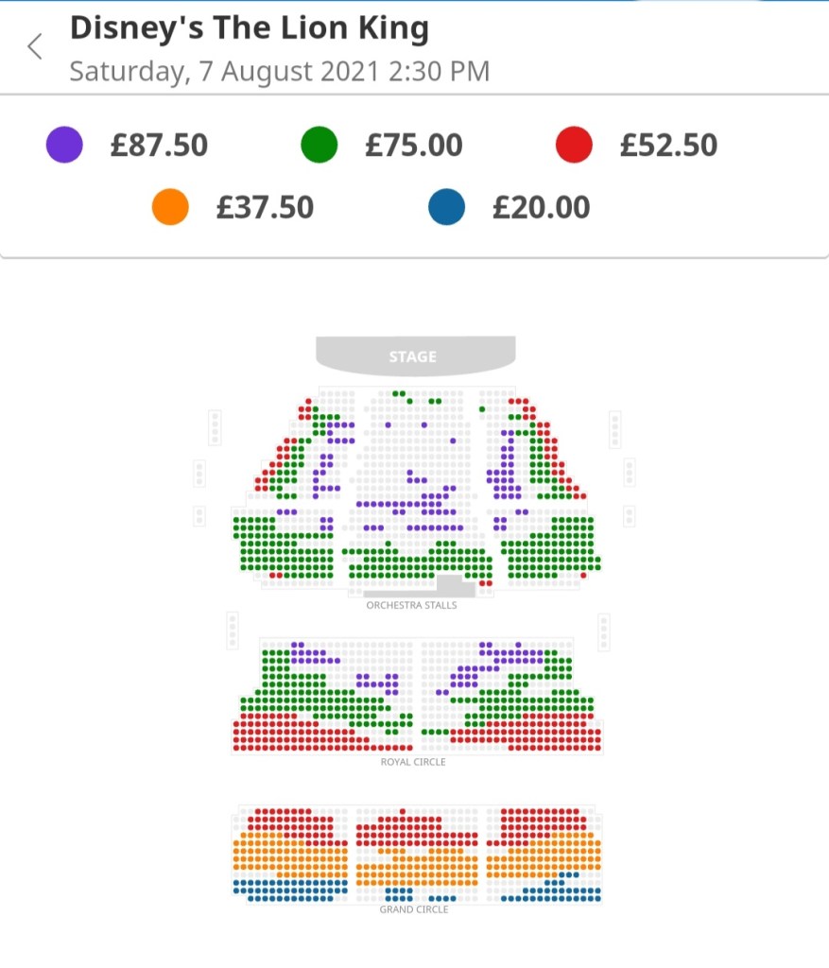Select the £20.00 price label

coord(541,207)
